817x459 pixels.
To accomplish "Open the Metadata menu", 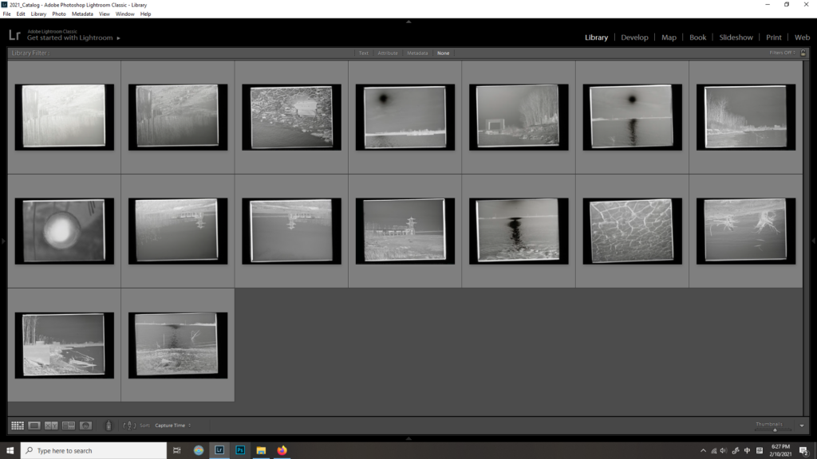I will point(82,14).
